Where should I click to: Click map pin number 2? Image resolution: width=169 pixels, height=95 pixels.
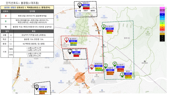click(92, 67)
